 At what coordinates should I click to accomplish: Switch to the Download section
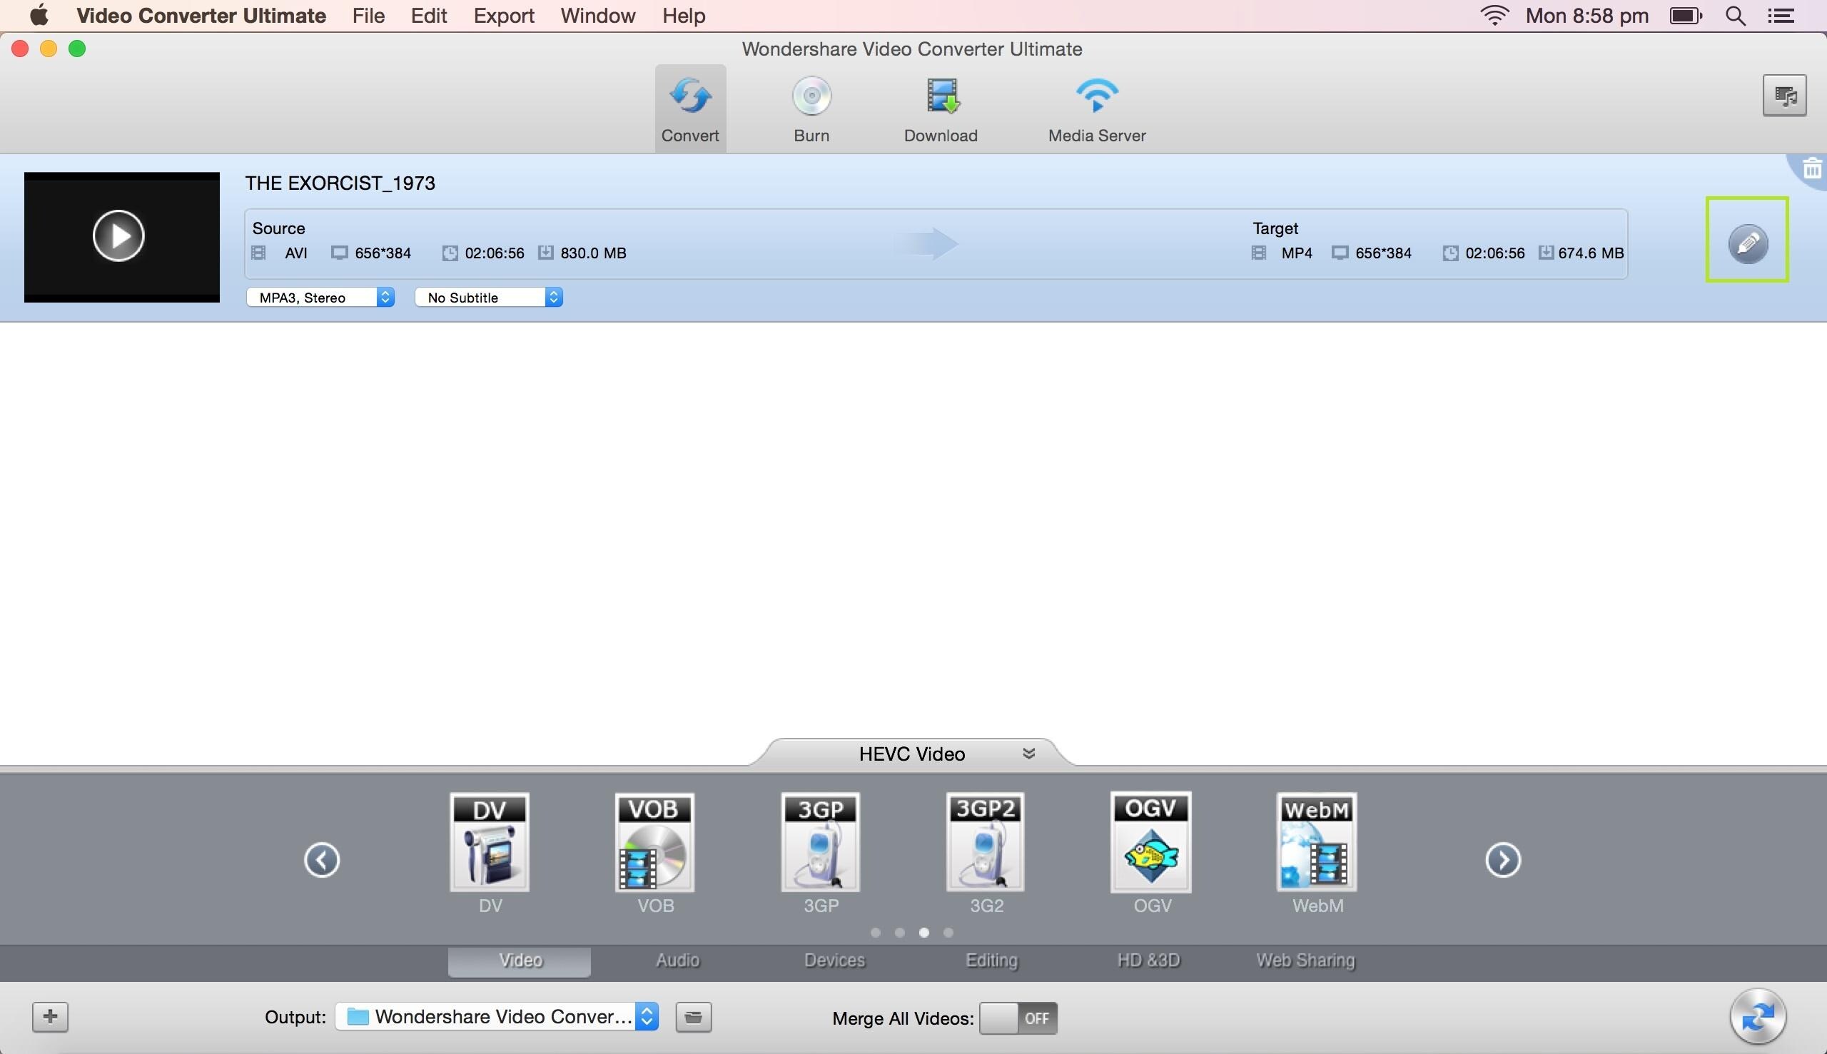(x=941, y=108)
